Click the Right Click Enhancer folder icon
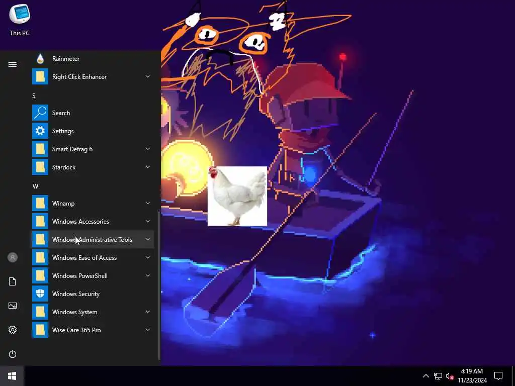The image size is (515, 386). point(40,77)
